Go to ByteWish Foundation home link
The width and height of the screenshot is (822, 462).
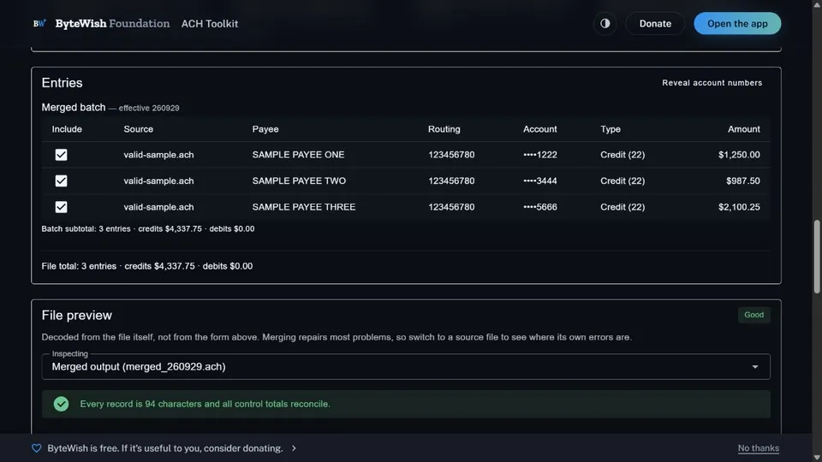(112, 24)
